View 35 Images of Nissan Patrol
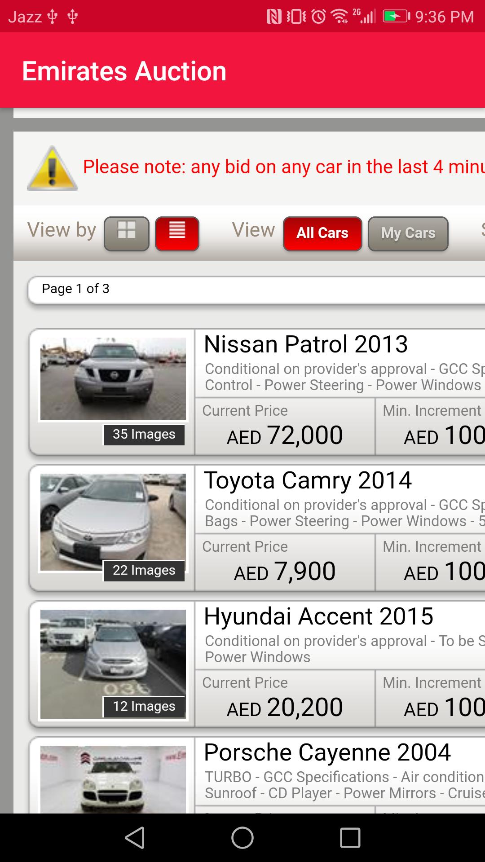Viewport: 485px width, 862px height. [x=144, y=435]
